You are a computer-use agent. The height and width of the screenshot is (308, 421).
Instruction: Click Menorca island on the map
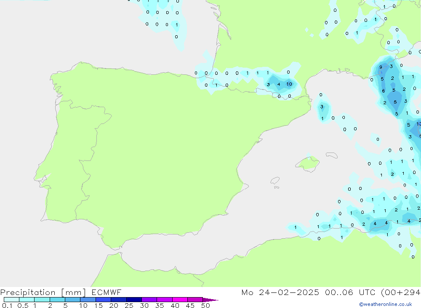(x=331, y=155)
